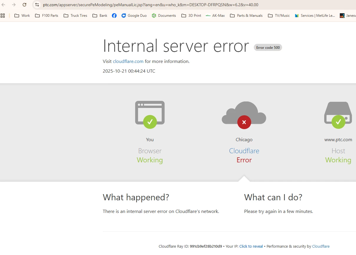The height and width of the screenshot is (255, 356).
Task: Click the Chicago location label
Action: 244,140
